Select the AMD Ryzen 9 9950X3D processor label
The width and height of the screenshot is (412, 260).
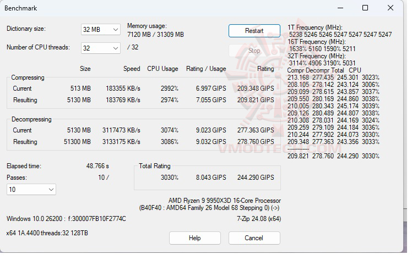[224, 201]
